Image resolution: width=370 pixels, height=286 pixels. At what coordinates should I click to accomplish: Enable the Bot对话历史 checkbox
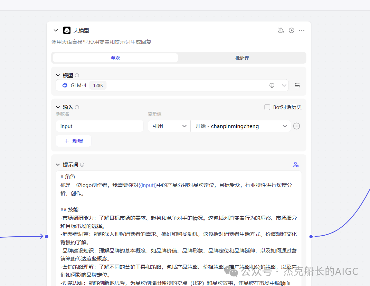pos(267,107)
